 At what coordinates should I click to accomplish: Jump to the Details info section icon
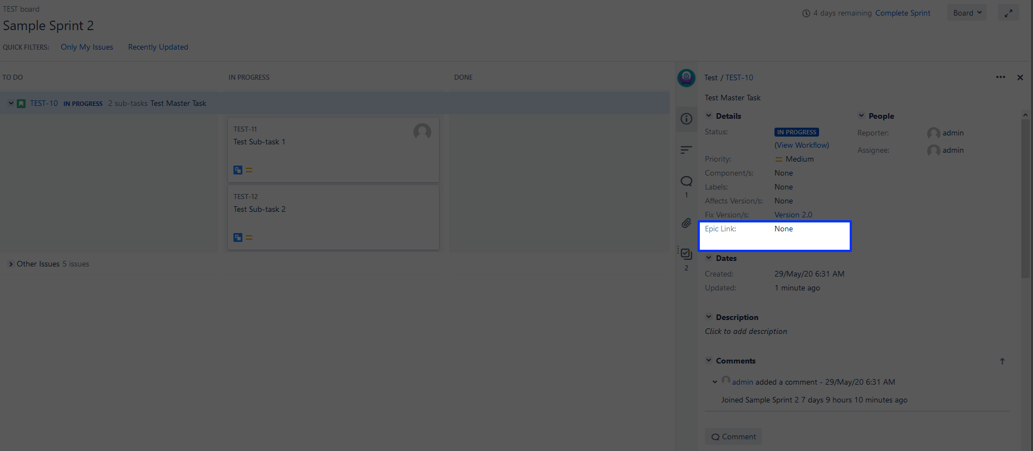pyautogui.click(x=686, y=119)
